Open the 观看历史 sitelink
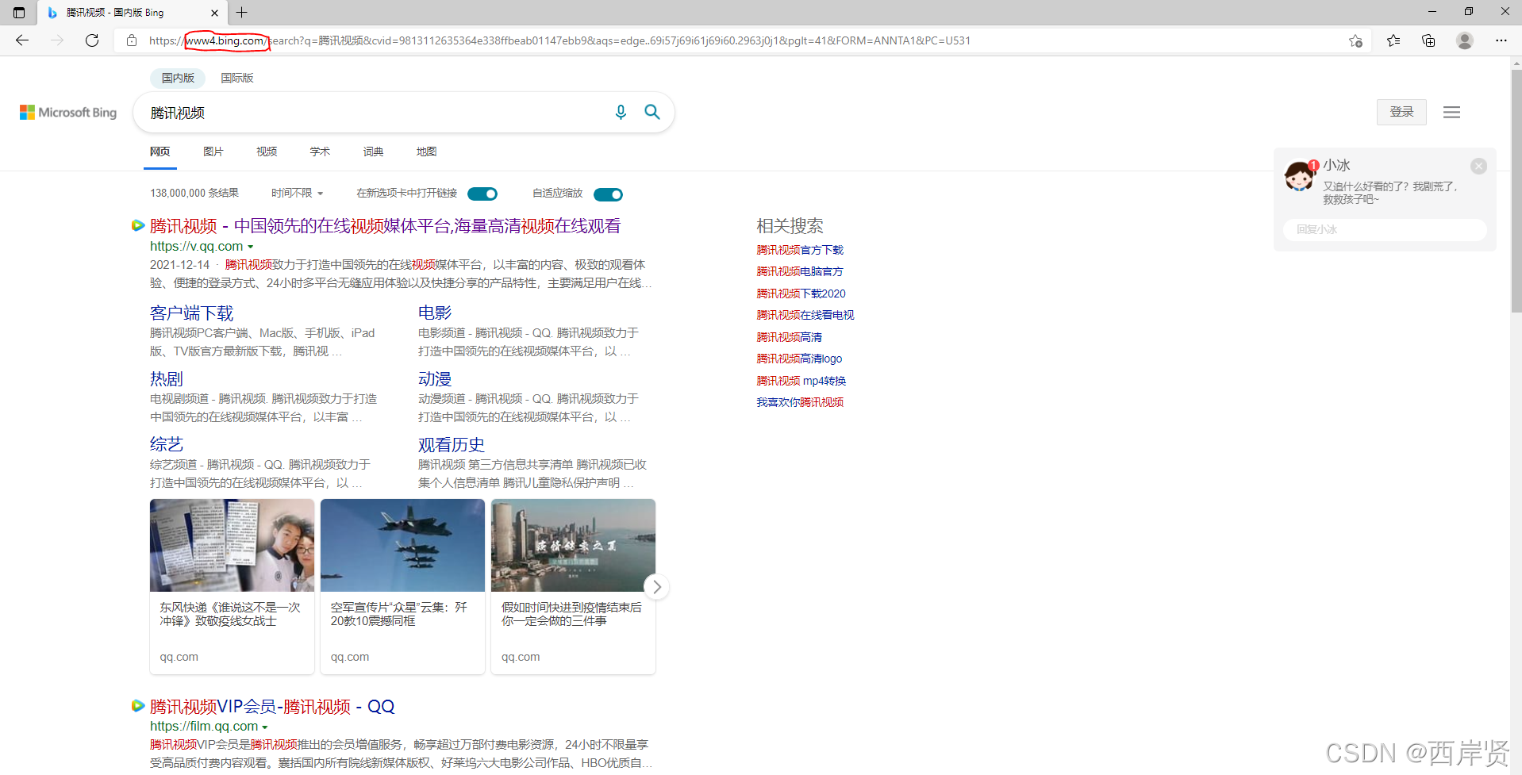 click(452, 445)
